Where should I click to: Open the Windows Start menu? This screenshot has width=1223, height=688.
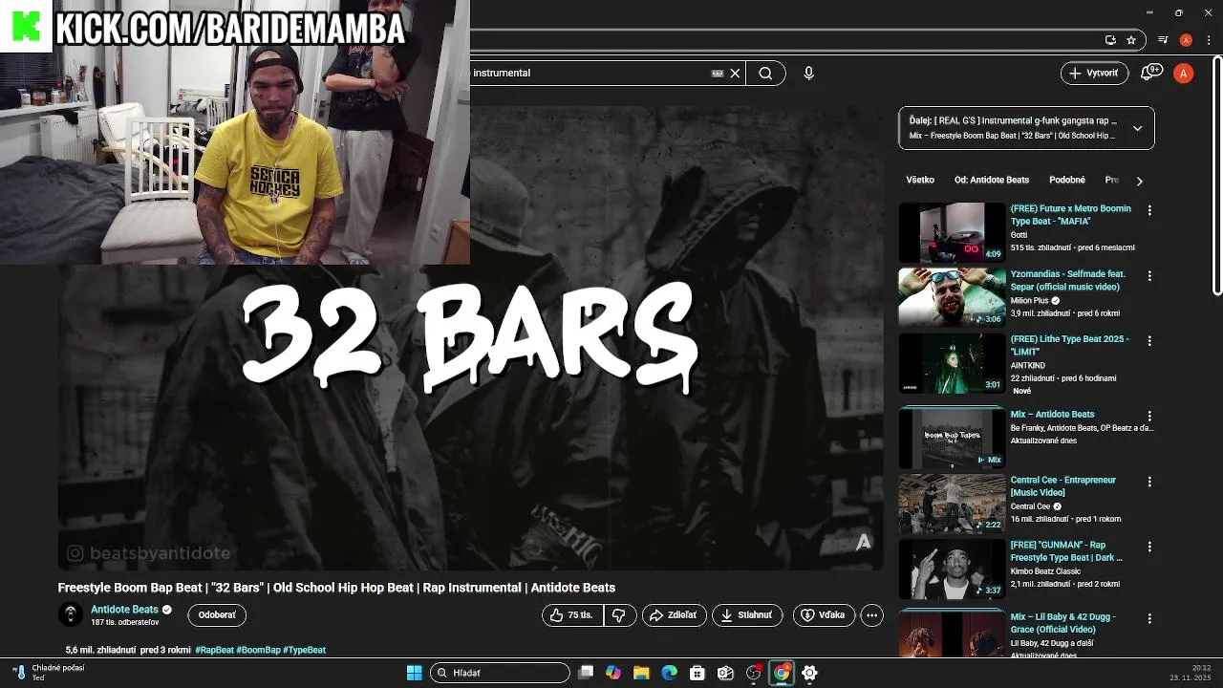[415, 673]
